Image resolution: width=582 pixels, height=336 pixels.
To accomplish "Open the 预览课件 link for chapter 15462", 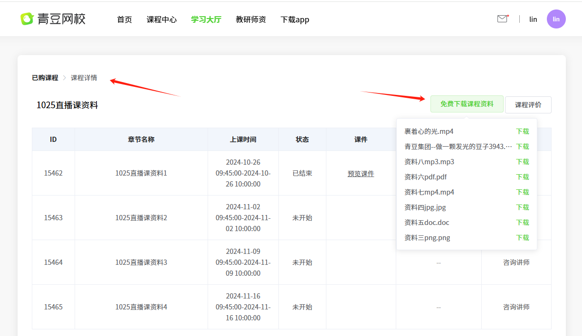I will 361,174.
